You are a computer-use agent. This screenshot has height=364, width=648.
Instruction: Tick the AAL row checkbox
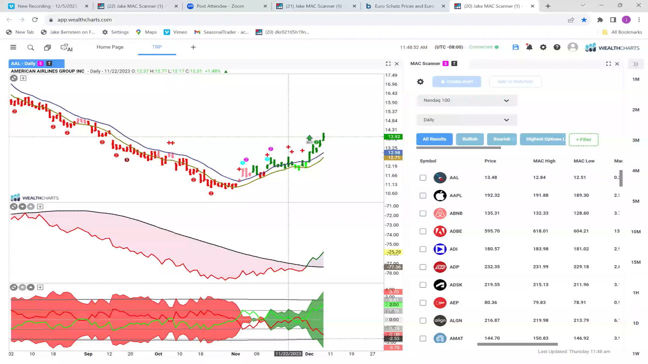pyautogui.click(x=423, y=178)
